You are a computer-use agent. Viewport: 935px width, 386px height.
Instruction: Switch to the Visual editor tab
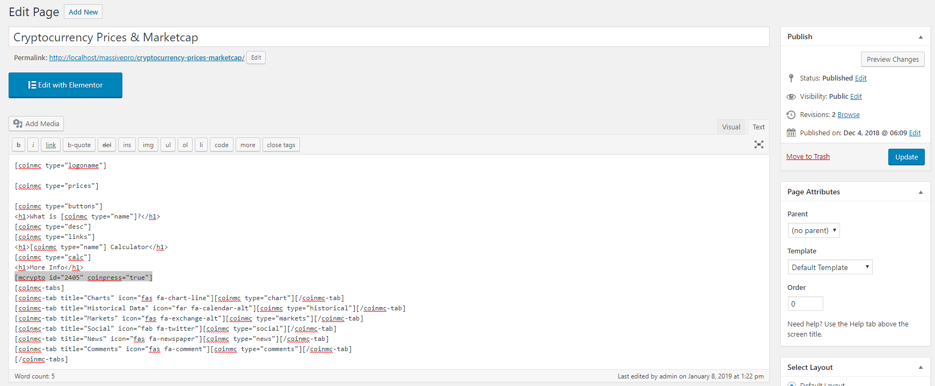coord(731,127)
